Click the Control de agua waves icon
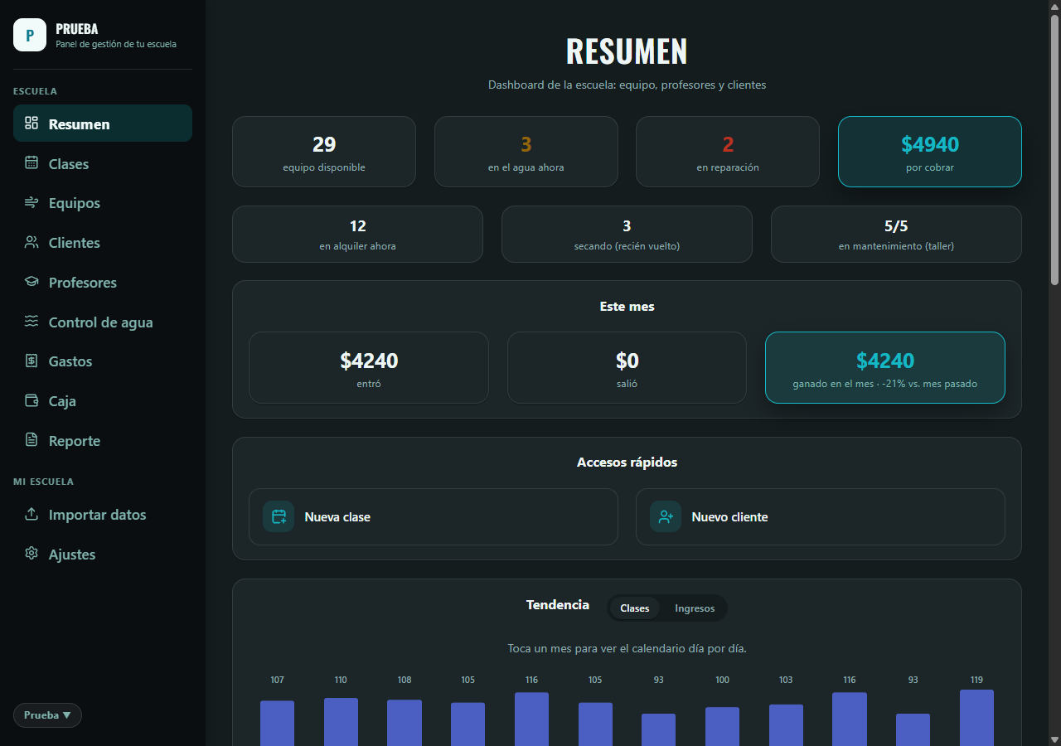This screenshot has height=746, width=1061. 31,322
